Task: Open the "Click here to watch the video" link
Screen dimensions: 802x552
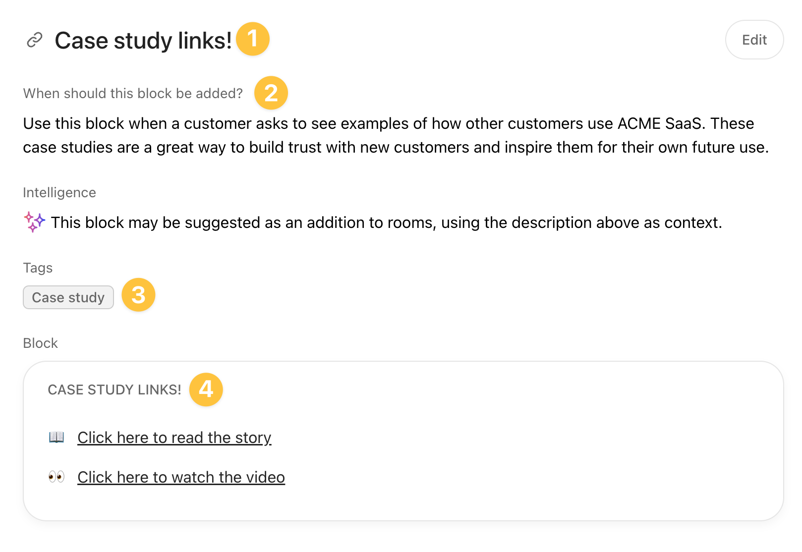Action: click(x=181, y=477)
